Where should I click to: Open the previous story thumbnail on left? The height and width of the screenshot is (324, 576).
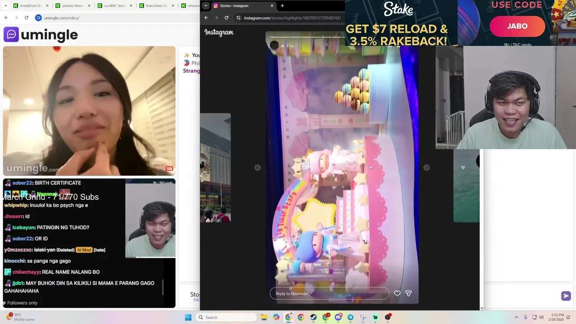(x=215, y=167)
